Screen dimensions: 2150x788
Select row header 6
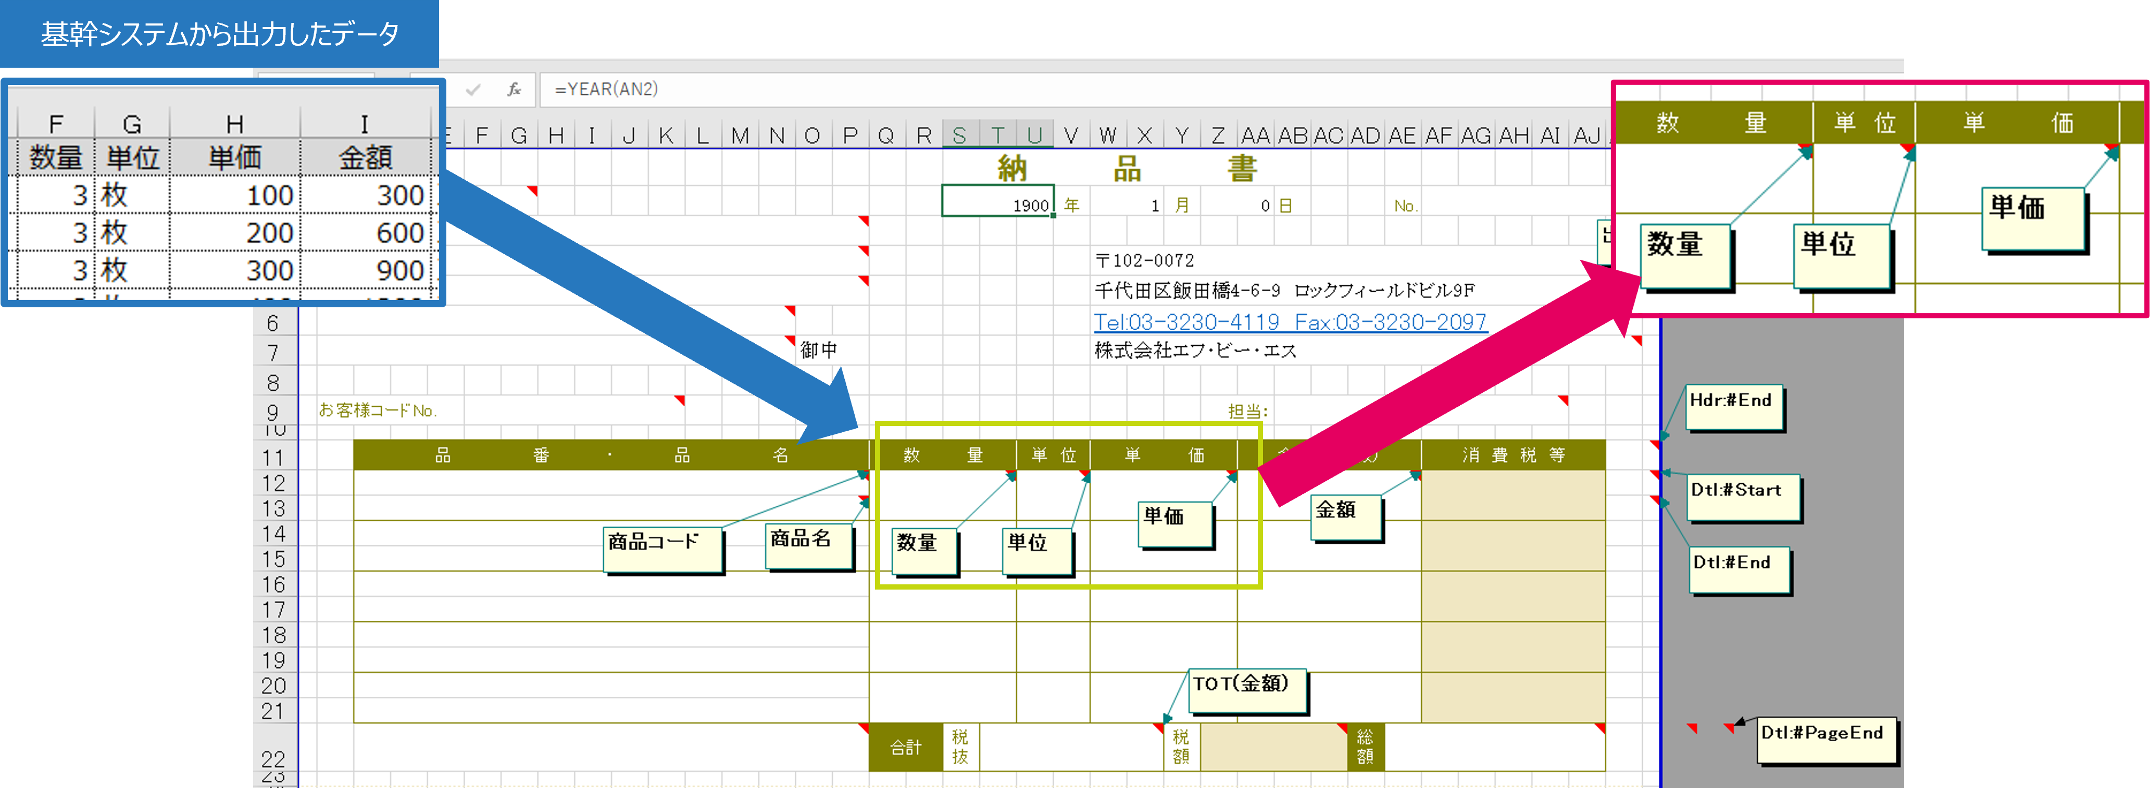[274, 323]
